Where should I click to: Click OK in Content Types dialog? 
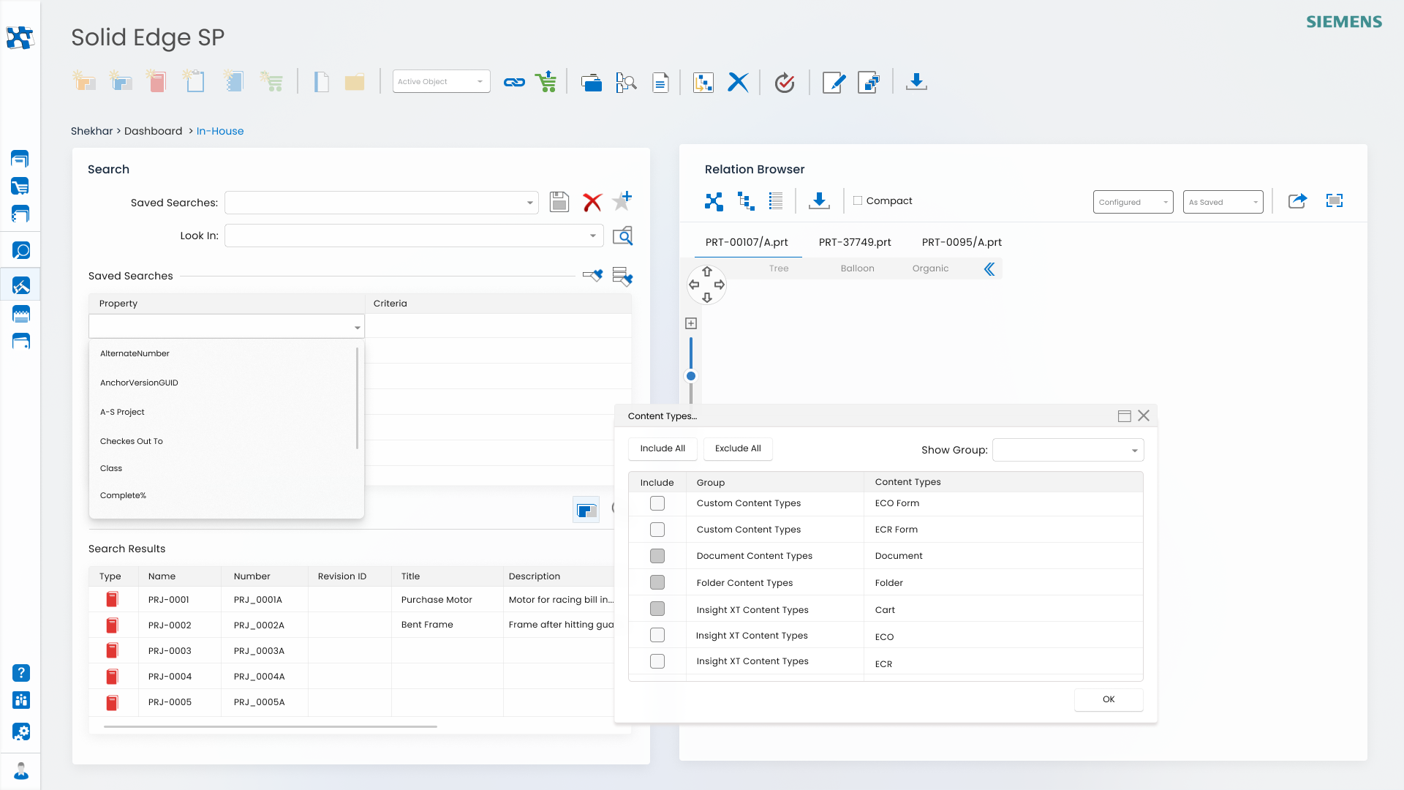coord(1109,699)
